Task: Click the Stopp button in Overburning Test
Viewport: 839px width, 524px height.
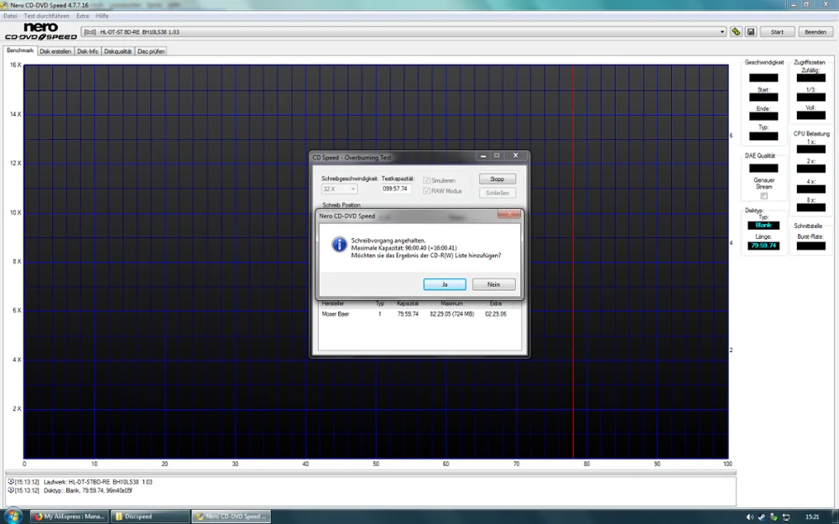Action: 497,179
